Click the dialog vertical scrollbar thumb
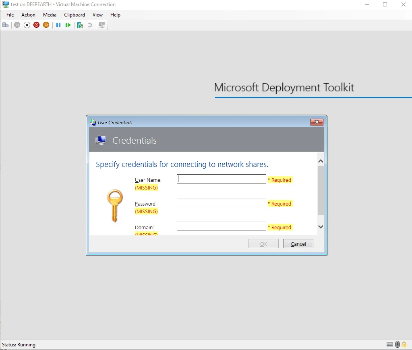The width and height of the screenshot is (412, 350). point(321,190)
